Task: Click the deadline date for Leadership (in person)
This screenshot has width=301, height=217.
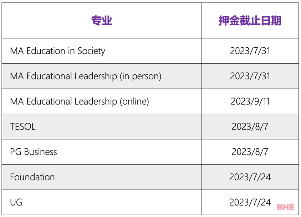Action: click(250, 76)
